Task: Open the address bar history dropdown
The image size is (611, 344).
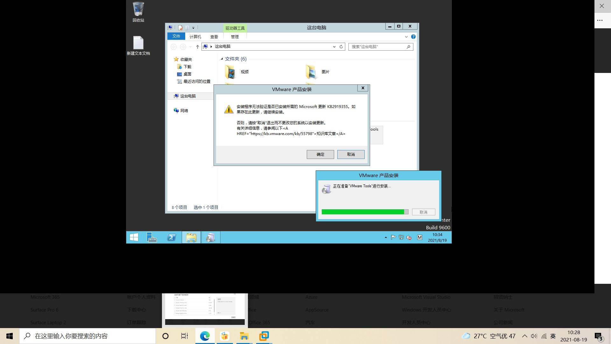Action: pos(334,47)
